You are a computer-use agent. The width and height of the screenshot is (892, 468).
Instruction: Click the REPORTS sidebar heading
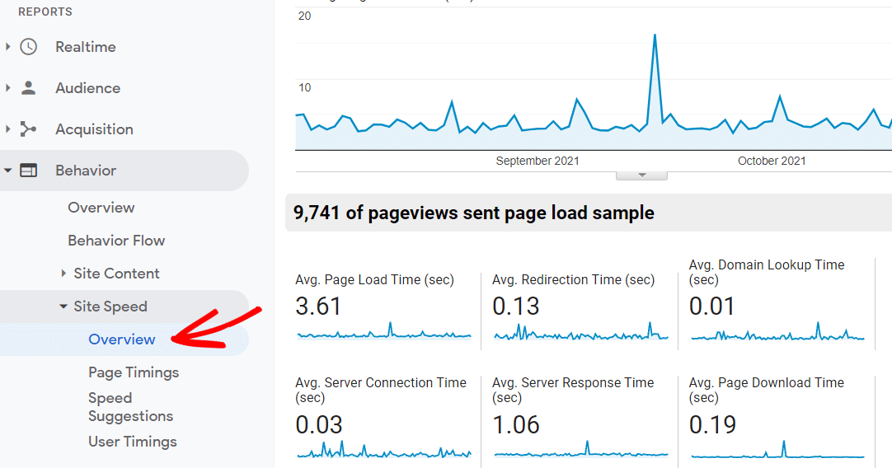click(x=45, y=12)
